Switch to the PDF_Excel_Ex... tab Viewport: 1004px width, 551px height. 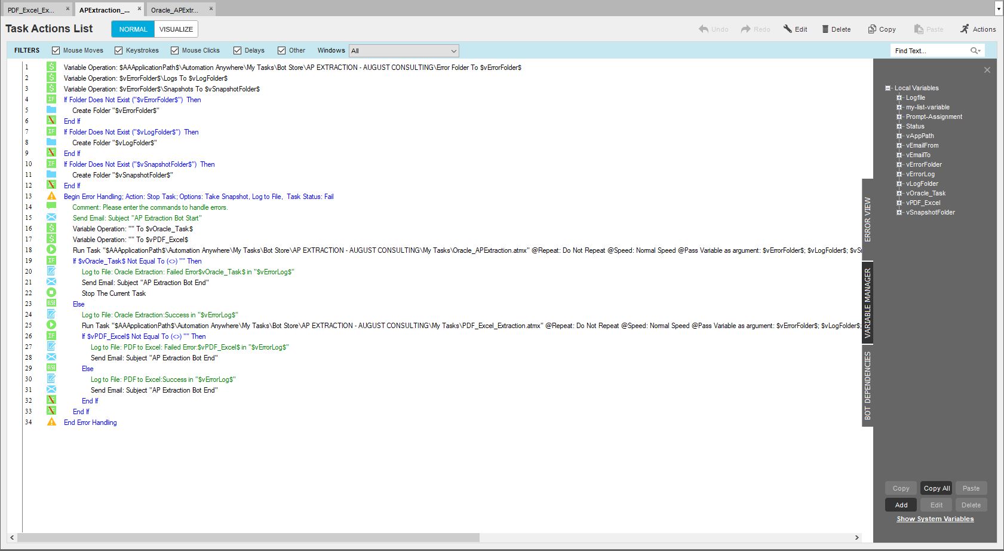pyautogui.click(x=31, y=10)
